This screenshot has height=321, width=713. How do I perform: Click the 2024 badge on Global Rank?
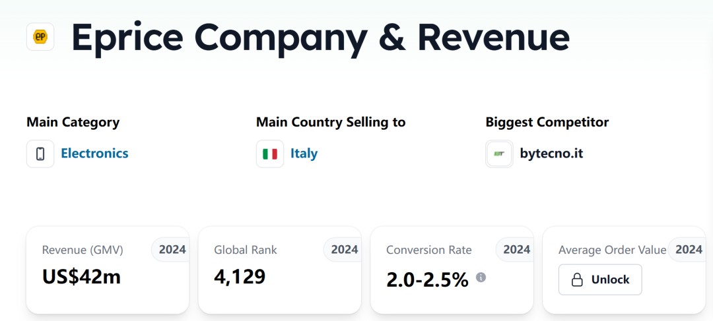tap(344, 250)
